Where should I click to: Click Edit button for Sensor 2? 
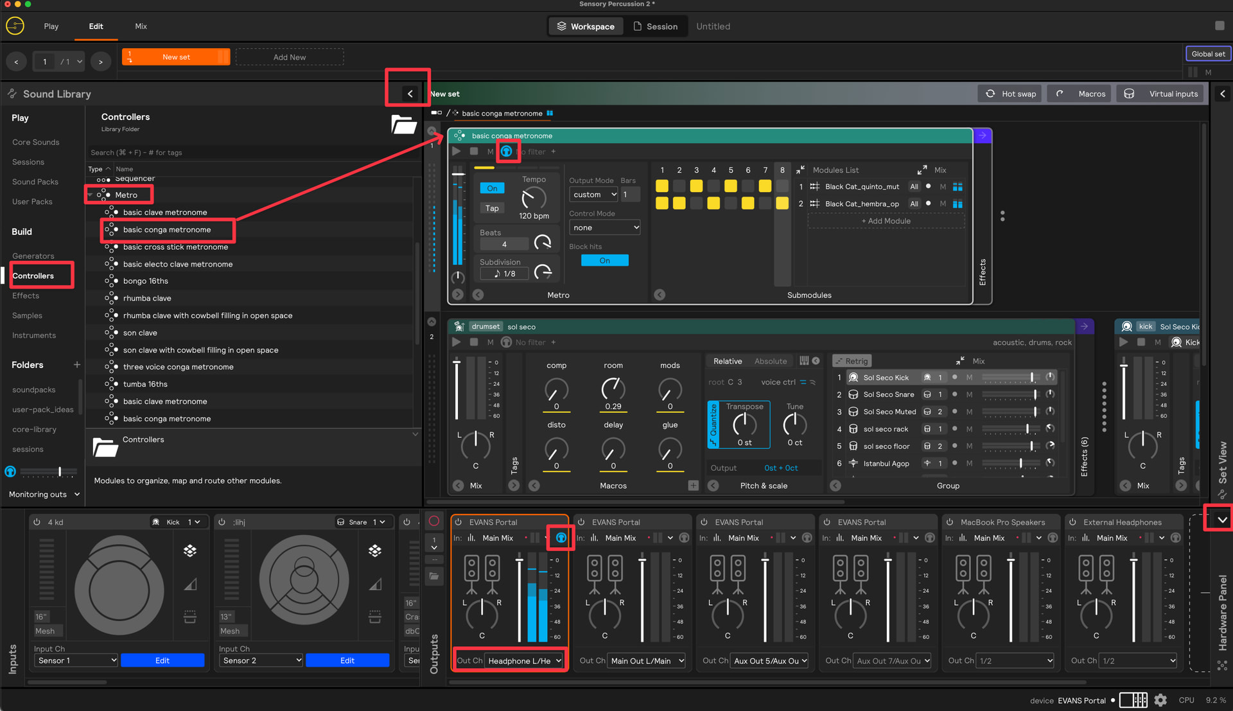347,660
